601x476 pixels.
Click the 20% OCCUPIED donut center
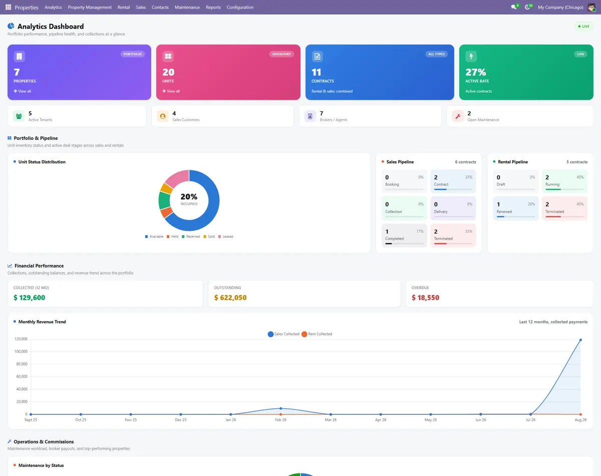pos(189,199)
